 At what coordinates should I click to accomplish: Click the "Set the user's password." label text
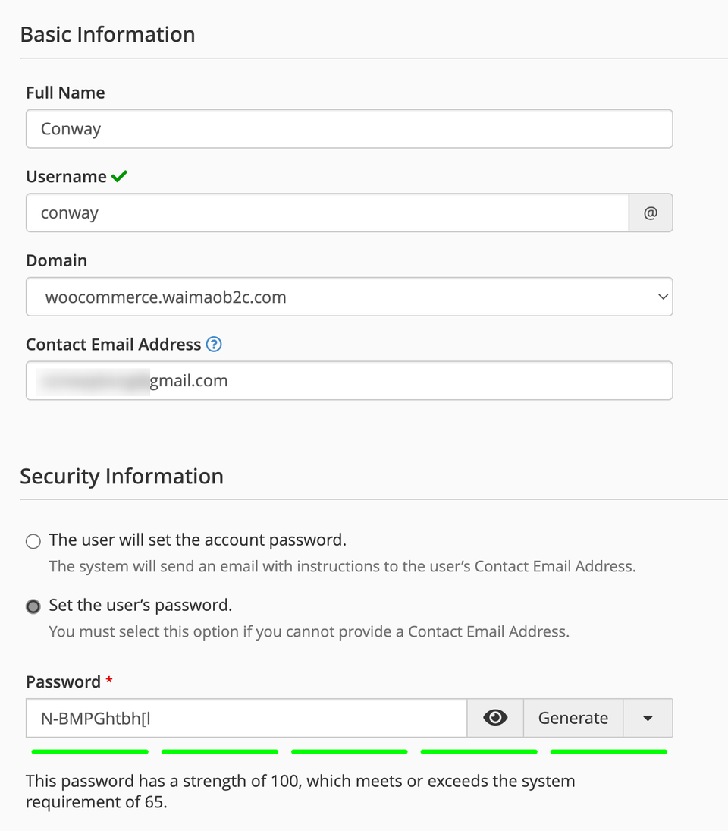point(140,606)
